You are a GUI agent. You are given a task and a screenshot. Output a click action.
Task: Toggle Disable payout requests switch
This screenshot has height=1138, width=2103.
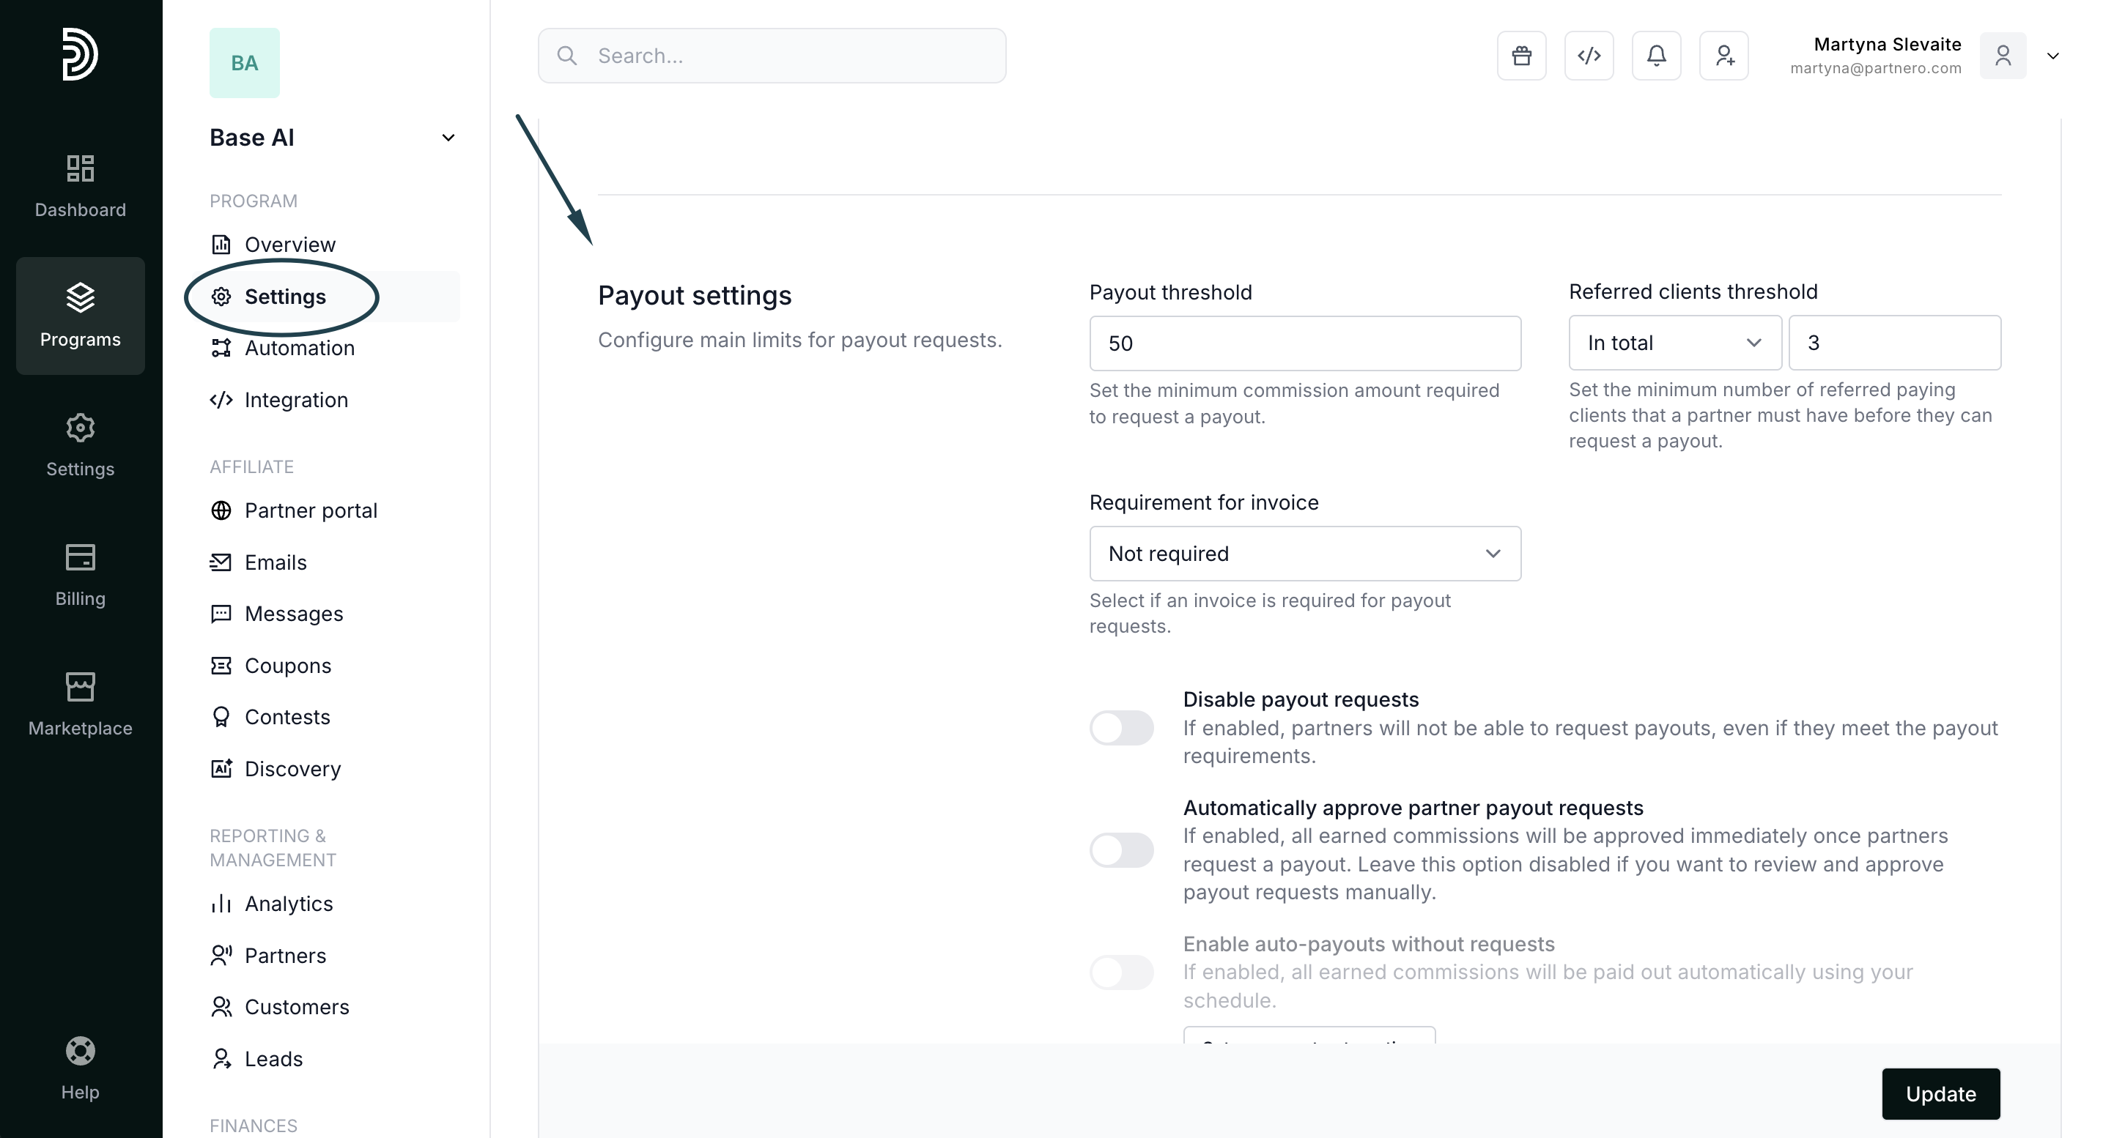click(x=1121, y=728)
